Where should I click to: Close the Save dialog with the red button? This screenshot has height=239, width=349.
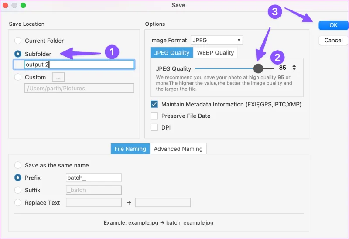[x=5, y=5]
